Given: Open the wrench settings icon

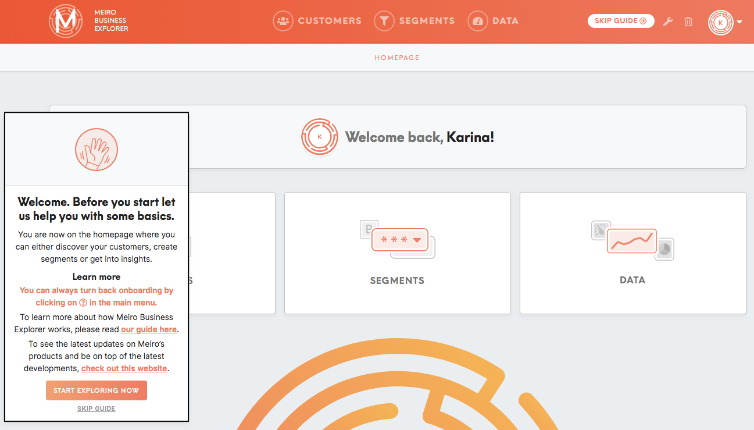Looking at the screenshot, I should click(x=668, y=22).
